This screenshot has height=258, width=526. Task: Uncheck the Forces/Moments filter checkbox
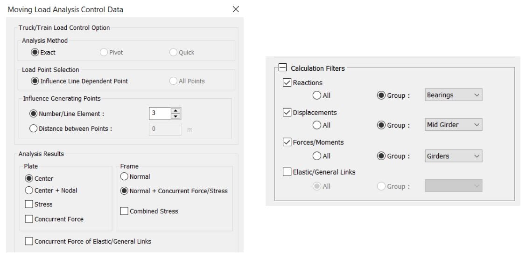point(287,142)
